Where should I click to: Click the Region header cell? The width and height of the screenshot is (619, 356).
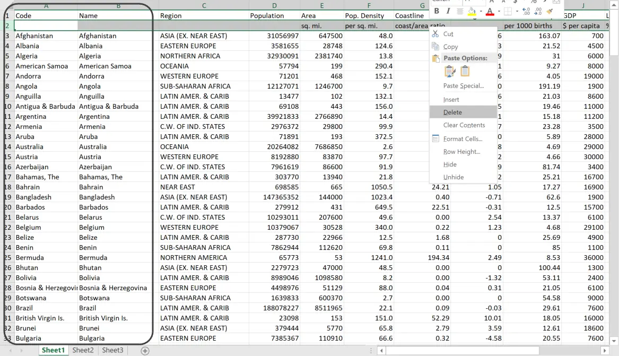click(204, 16)
